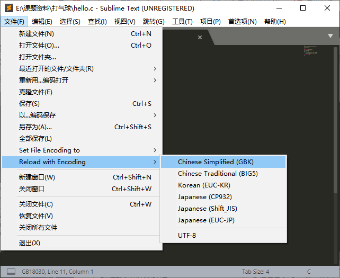The image size is (340, 278).
Task: Open the C syntax selector in status bar
Action: tap(309, 272)
